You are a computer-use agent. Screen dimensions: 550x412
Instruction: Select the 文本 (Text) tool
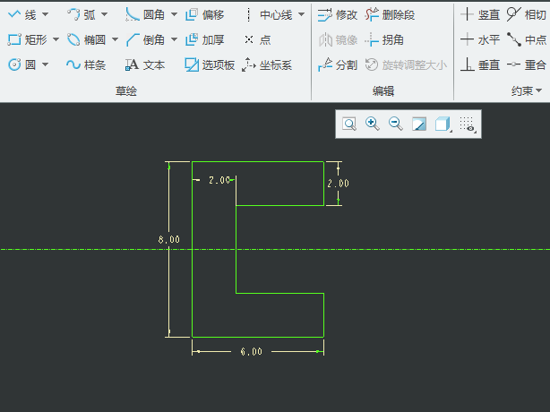(x=145, y=64)
